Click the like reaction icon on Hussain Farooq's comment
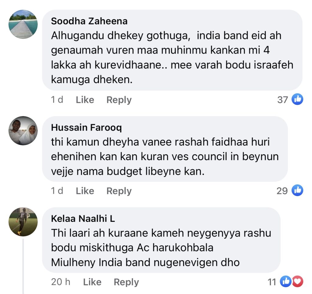Screen dimensions: 312x294 tap(297, 191)
